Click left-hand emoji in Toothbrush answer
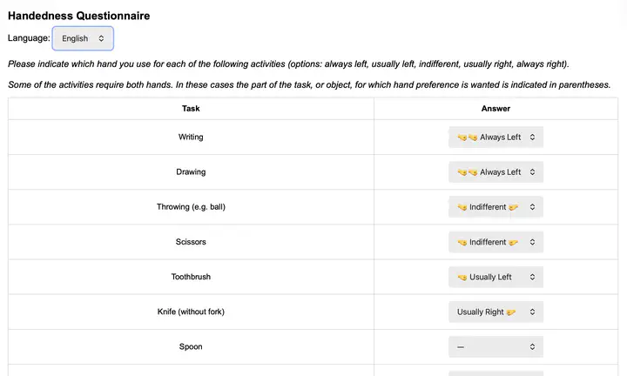627x376 pixels. [x=462, y=277]
